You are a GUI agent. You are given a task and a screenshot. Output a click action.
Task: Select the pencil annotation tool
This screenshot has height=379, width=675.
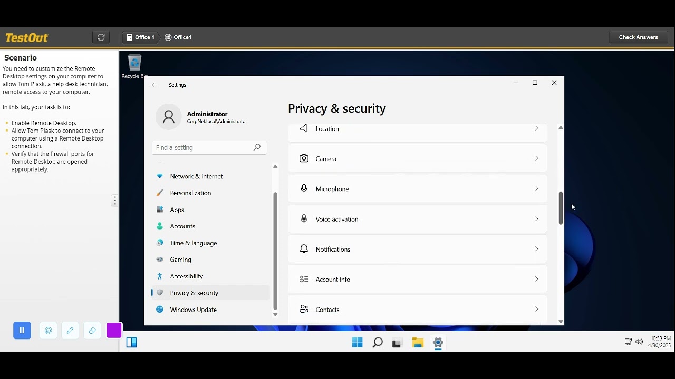point(70,331)
